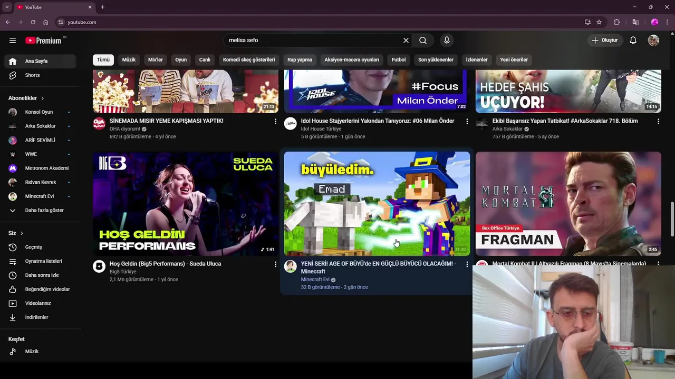This screenshot has height=379, width=675.
Task: Open options for Ekibi Başarısız video
Action: (x=658, y=122)
